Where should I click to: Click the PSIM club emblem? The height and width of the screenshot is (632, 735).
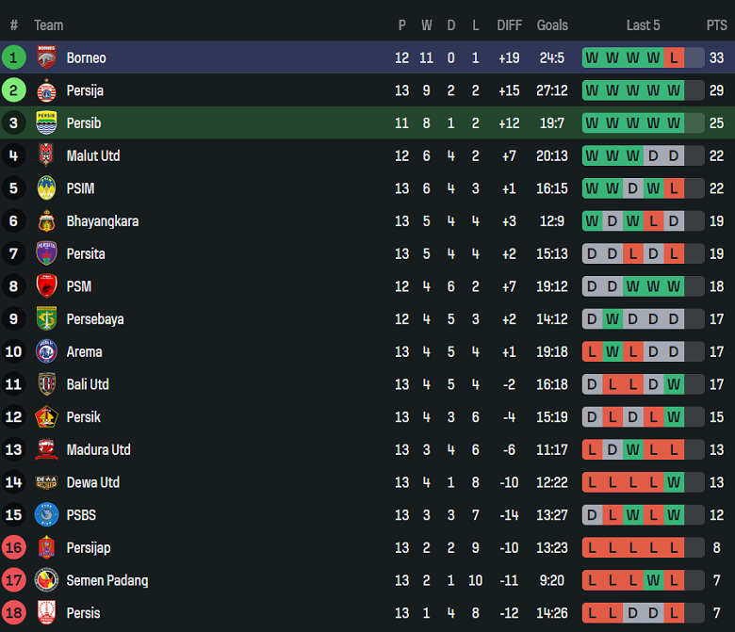[46, 188]
